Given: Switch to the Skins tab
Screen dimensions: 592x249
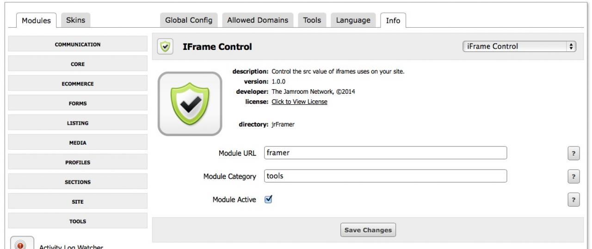Looking at the screenshot, I should point(75,20).
